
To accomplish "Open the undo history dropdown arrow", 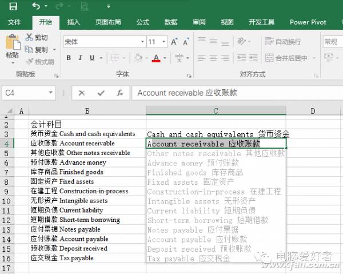I will point(46,6).
